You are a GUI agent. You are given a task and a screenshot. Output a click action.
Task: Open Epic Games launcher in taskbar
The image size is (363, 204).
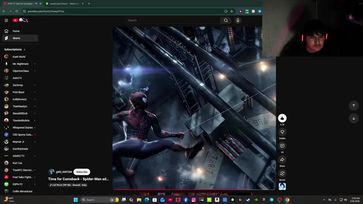coord(264,200)
